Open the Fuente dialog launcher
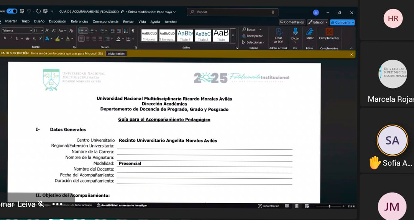 (x=74, y=47)
